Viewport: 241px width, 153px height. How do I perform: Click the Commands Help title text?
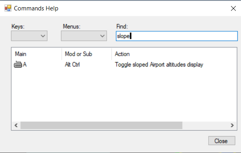36,8
